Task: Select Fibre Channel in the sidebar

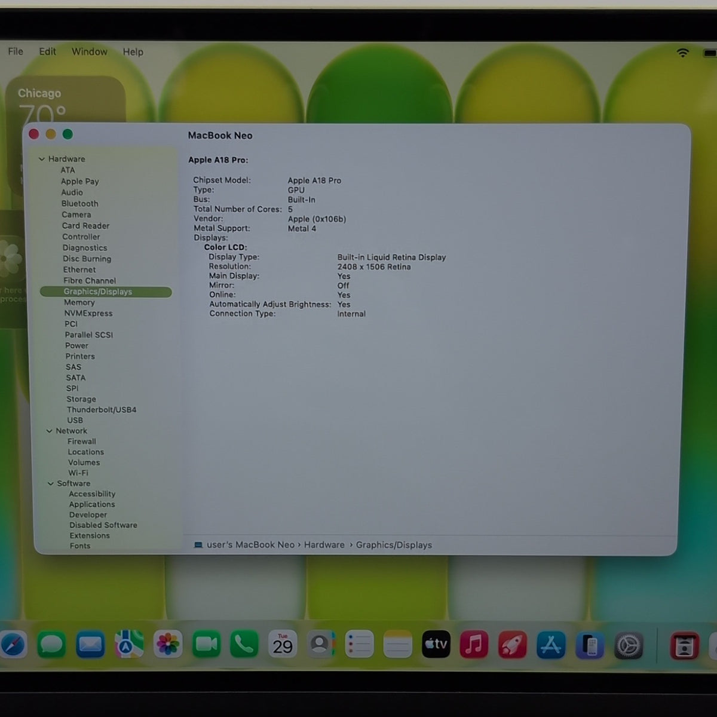Action: pos(90,281)
